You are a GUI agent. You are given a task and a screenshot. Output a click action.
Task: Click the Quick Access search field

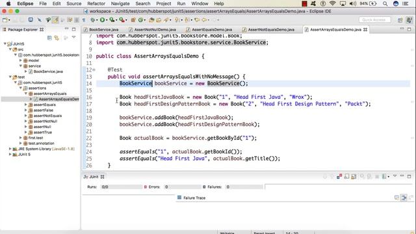pos(374,20)
